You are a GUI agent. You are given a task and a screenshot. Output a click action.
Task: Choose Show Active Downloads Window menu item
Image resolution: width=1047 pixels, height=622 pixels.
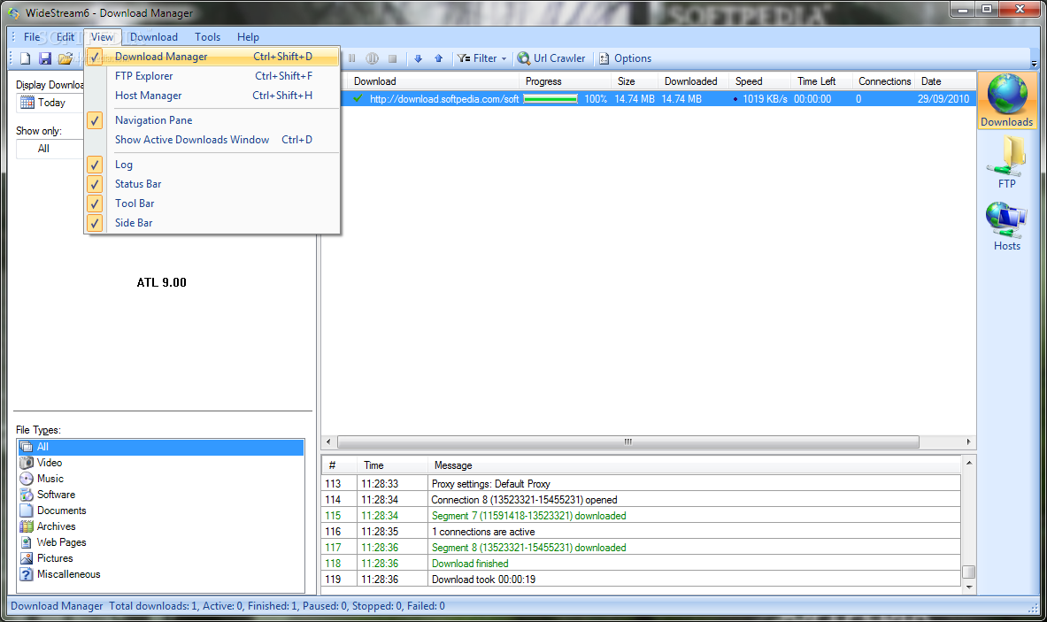tap(212, 140)
